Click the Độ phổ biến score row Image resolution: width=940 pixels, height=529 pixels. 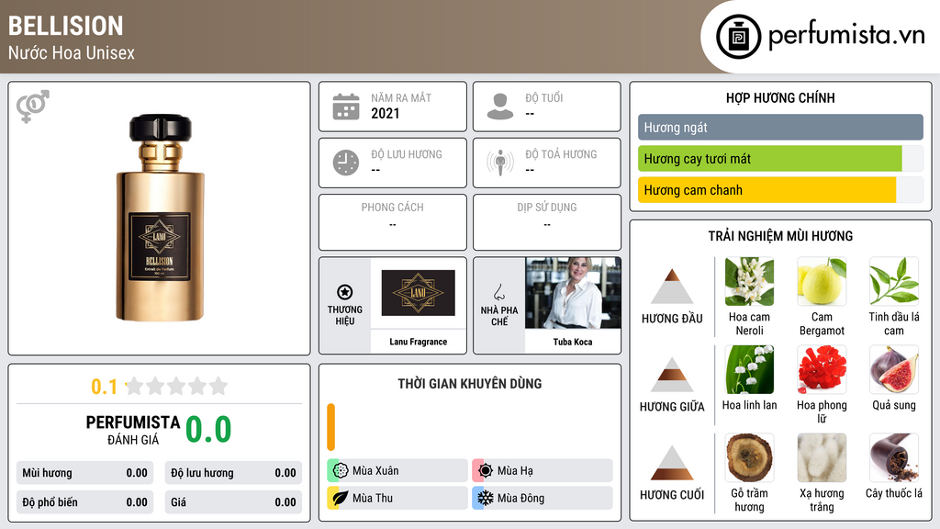point(84,502)
